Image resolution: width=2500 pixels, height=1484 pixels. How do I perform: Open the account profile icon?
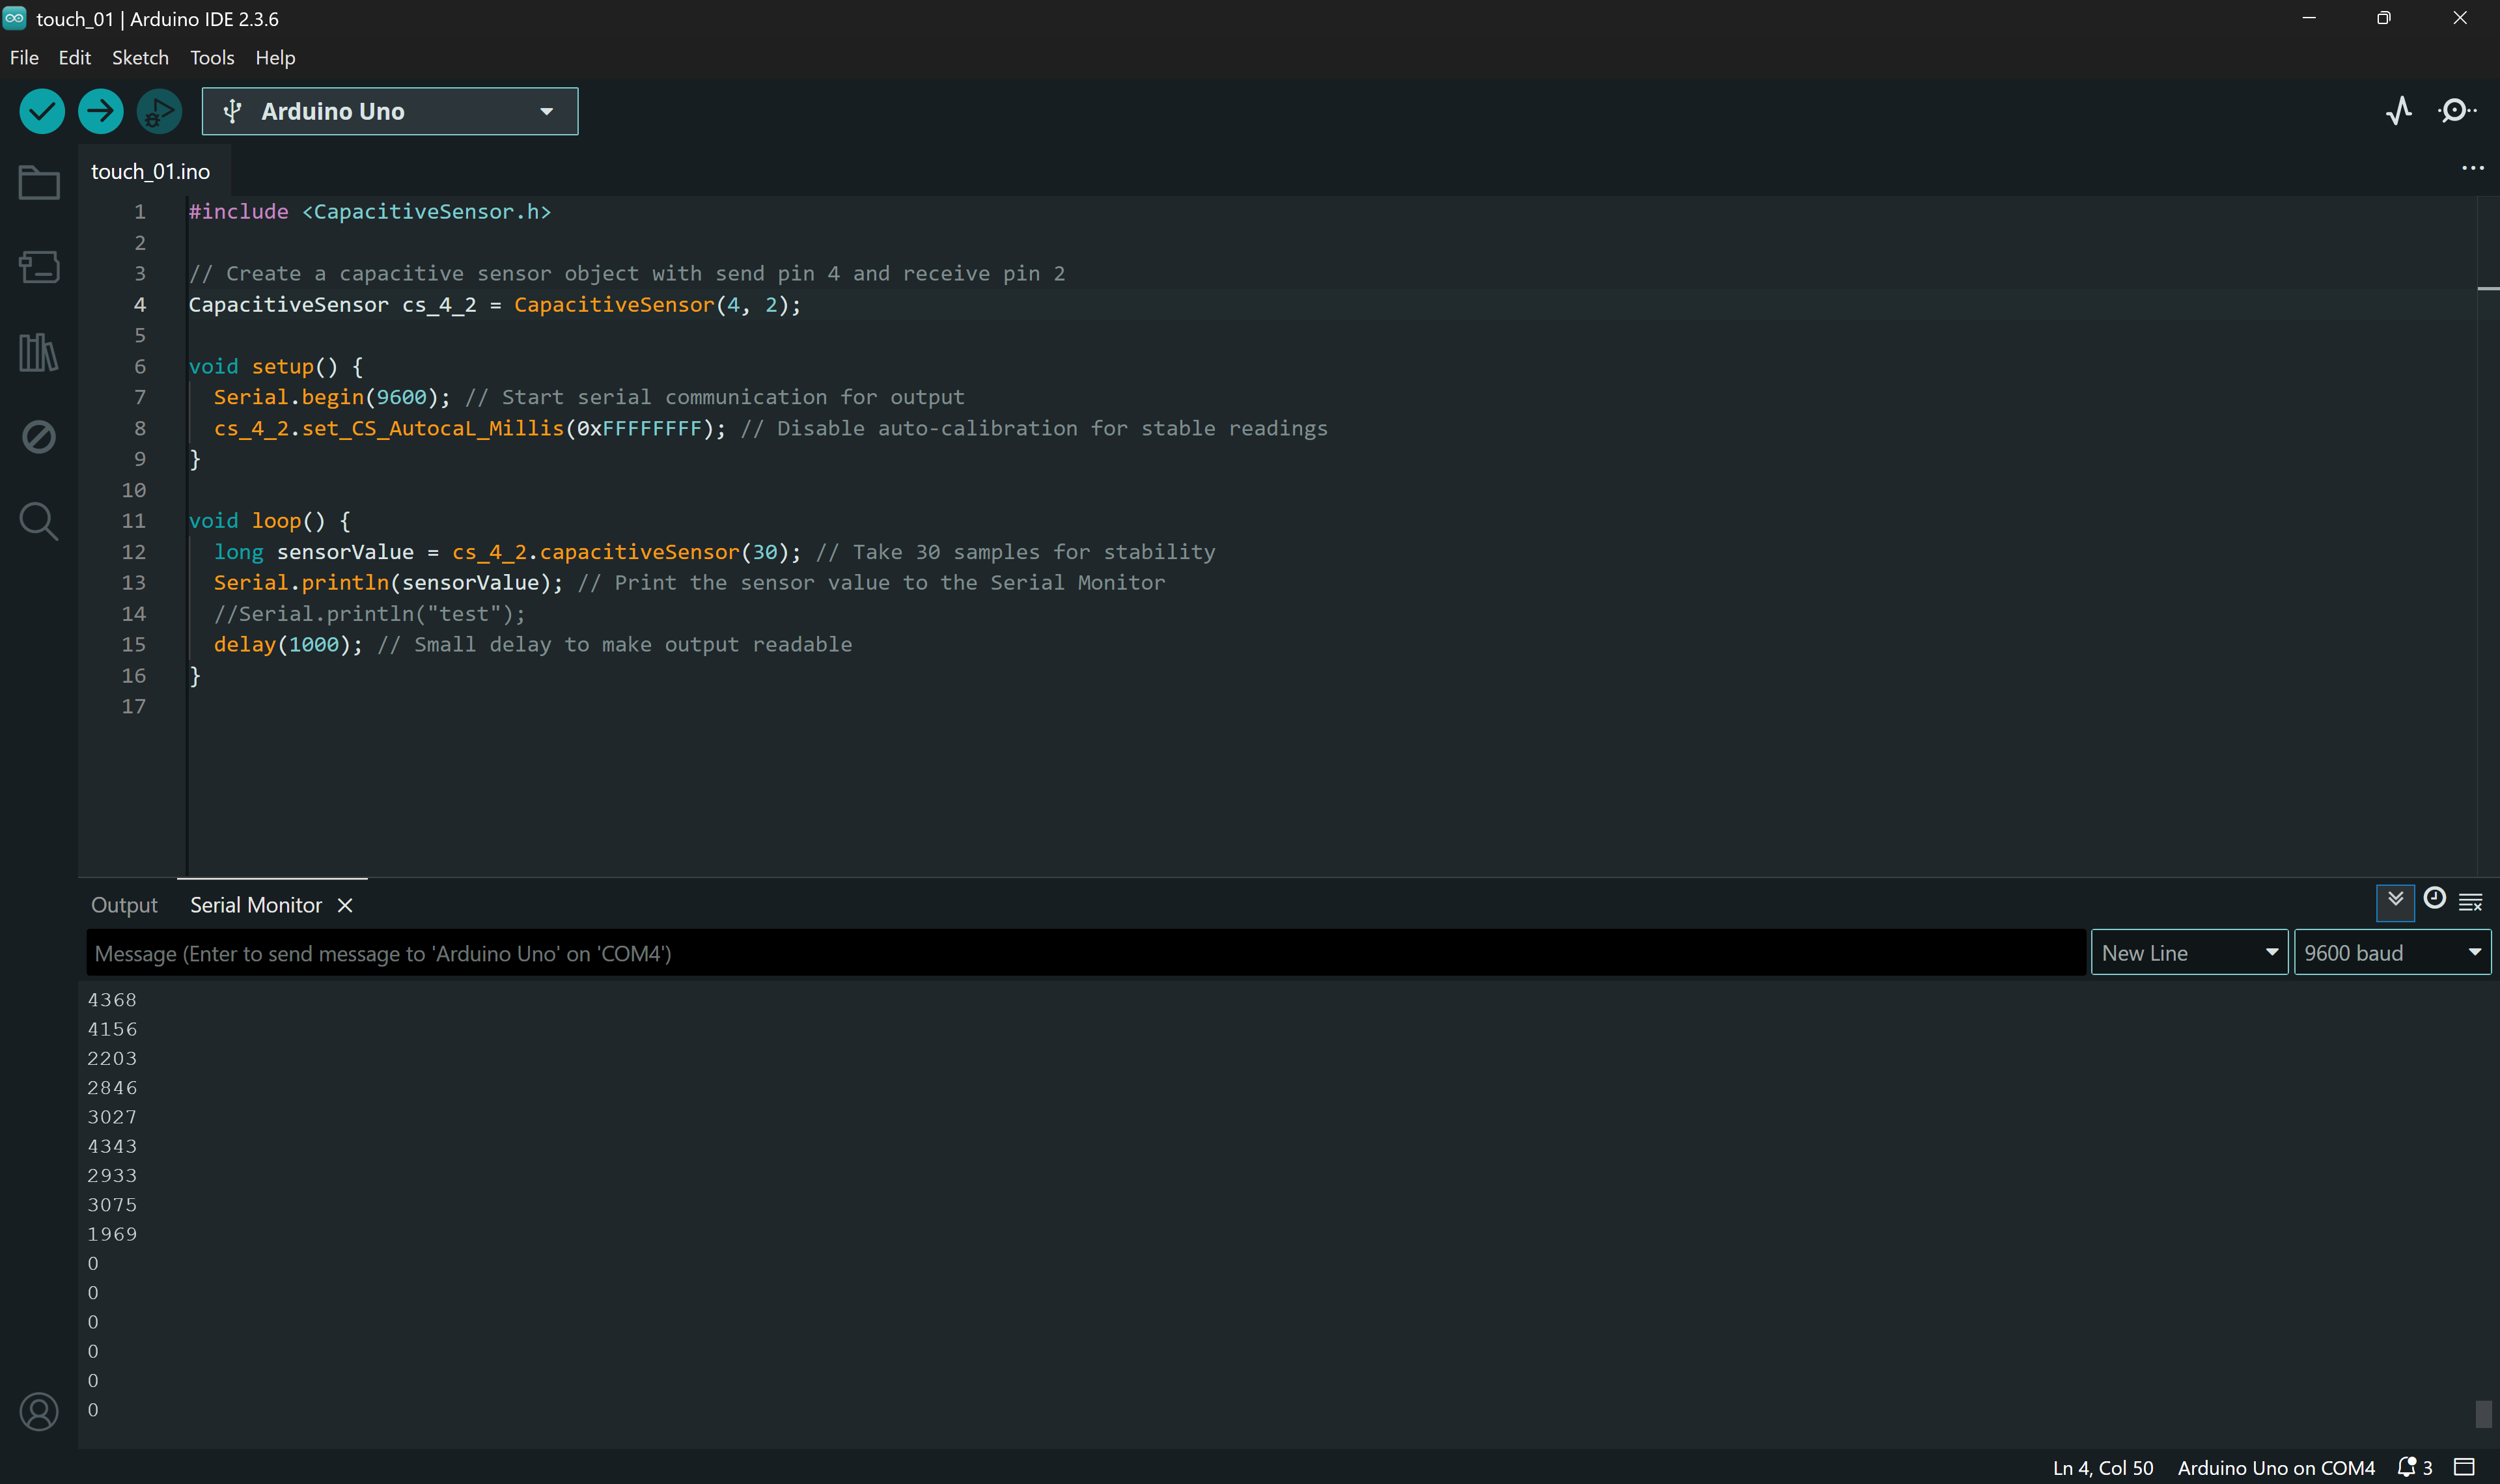[39, 1412]
